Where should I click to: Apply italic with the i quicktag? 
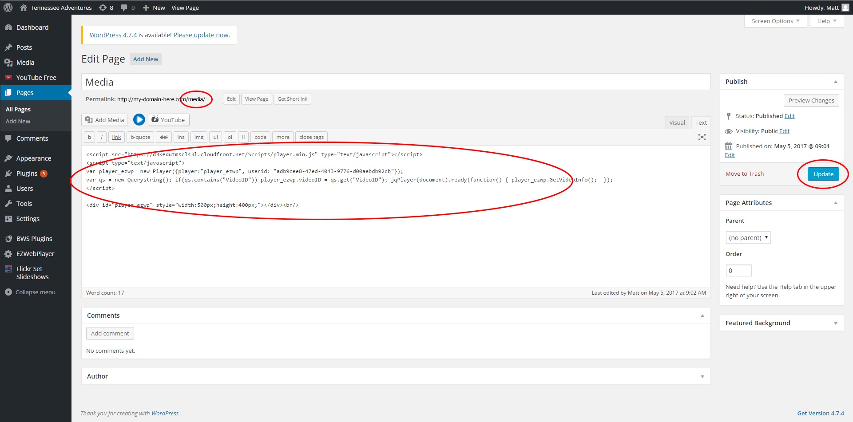[102, 137]
